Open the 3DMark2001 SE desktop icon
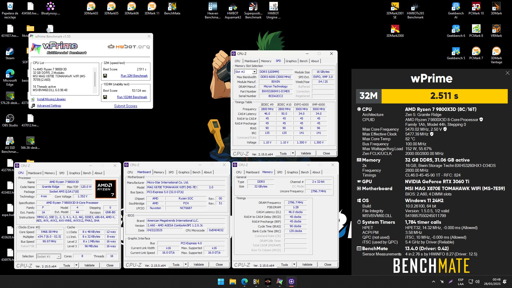The height and width of the screenshot is (288, 512). (x=395, y=10)
